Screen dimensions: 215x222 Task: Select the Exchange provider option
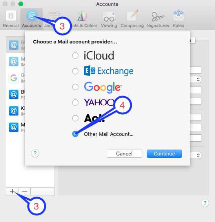[x=75, y=71]
